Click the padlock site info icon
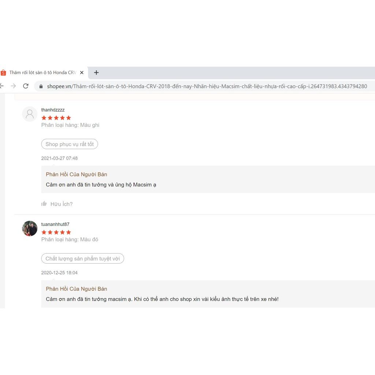The height and width of the screenshot is (375, 375). pyautogui.click(x=41, y=86)
